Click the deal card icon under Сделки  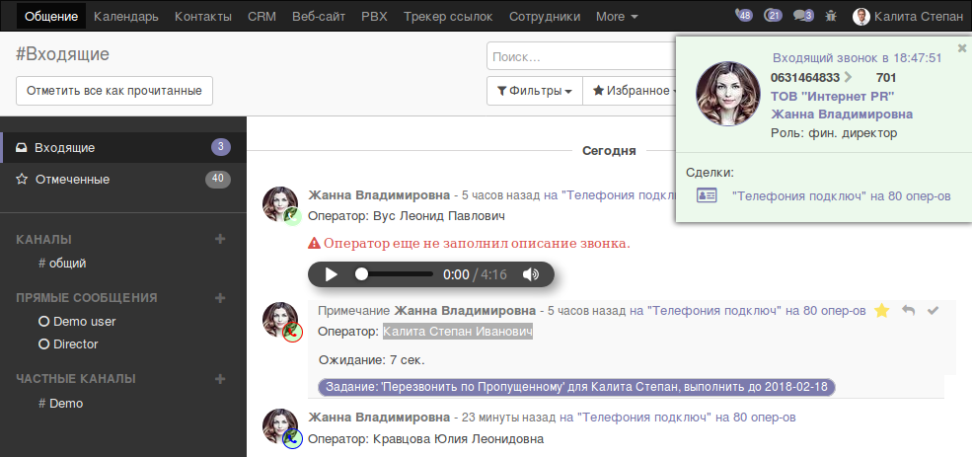coord(707,195)
